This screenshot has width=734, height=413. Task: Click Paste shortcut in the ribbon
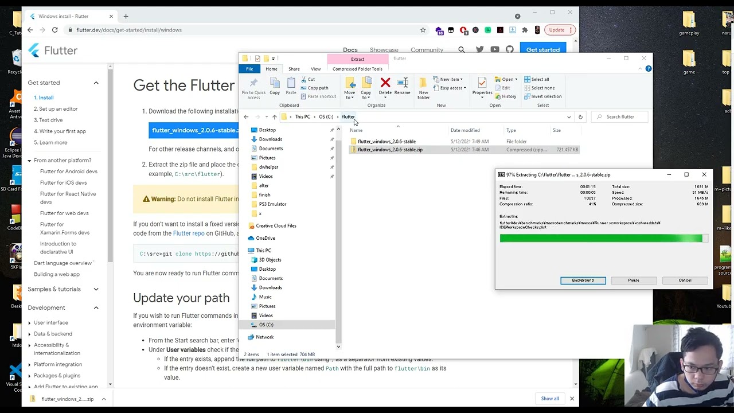point(318,96)
